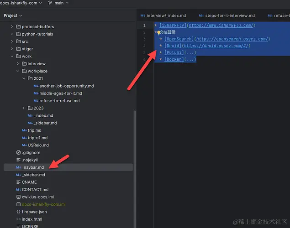Open _sidebar.md under workplace folder
The image size is (290, 228).
[45, 123]
